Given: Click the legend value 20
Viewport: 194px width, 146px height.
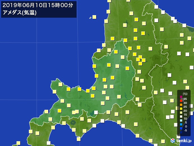Looking at the screenshot, I should pos(185,111).
